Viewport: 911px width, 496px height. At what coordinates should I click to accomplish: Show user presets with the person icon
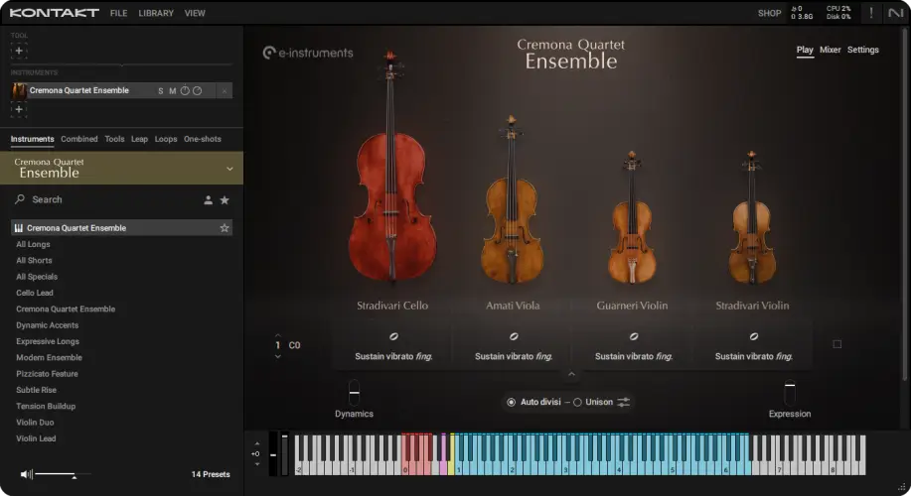[208, 200]
